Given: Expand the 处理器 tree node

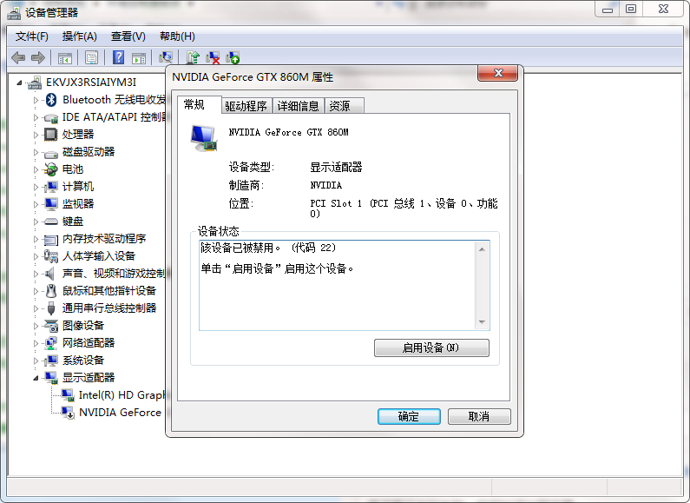Looking at the screenshot, I should tap(36, 135).
